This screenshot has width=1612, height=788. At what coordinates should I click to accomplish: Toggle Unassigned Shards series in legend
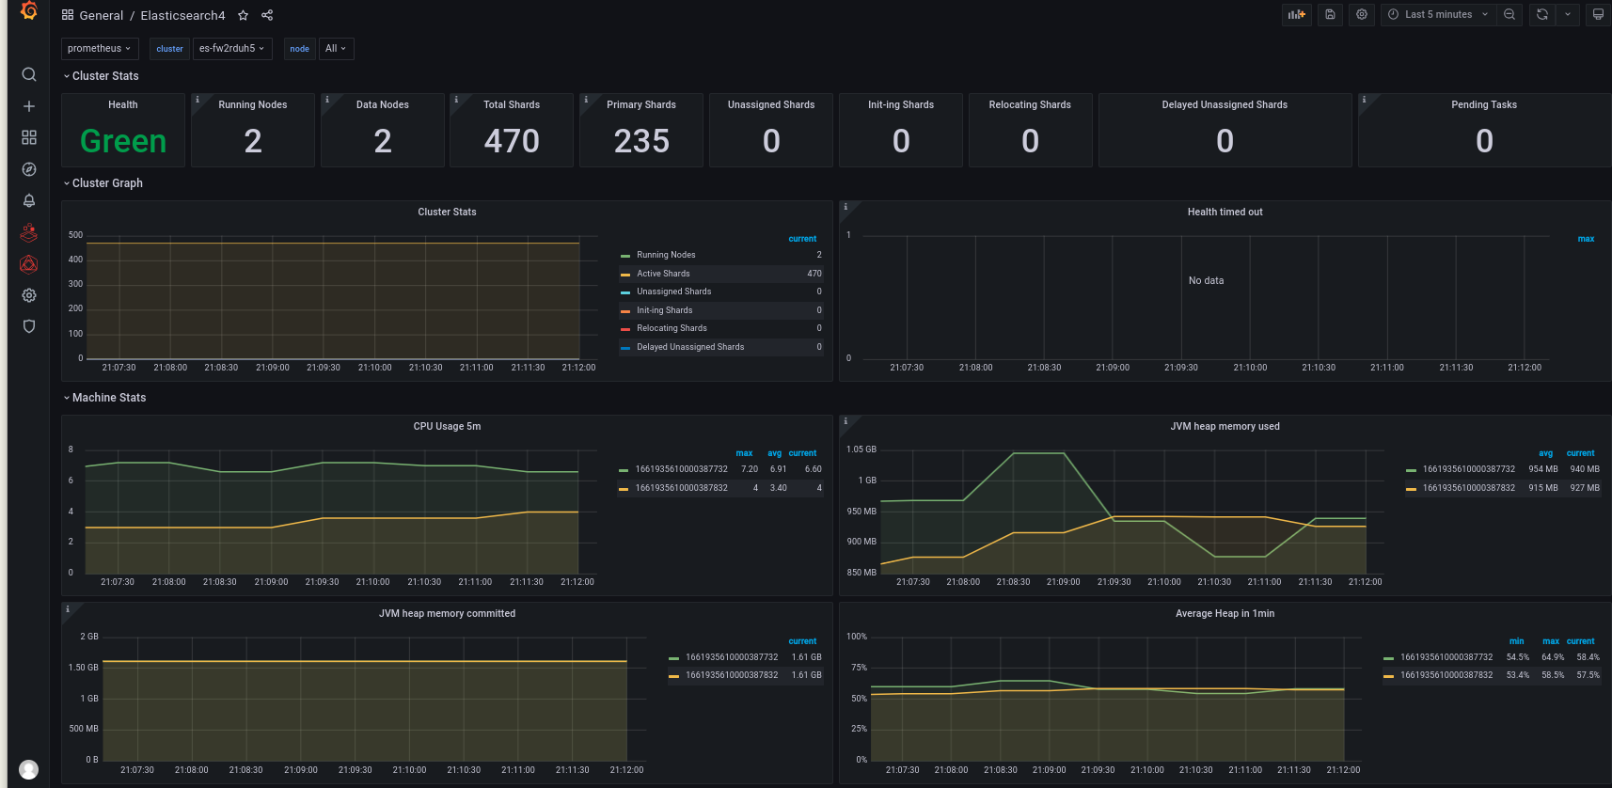(673, 292)
